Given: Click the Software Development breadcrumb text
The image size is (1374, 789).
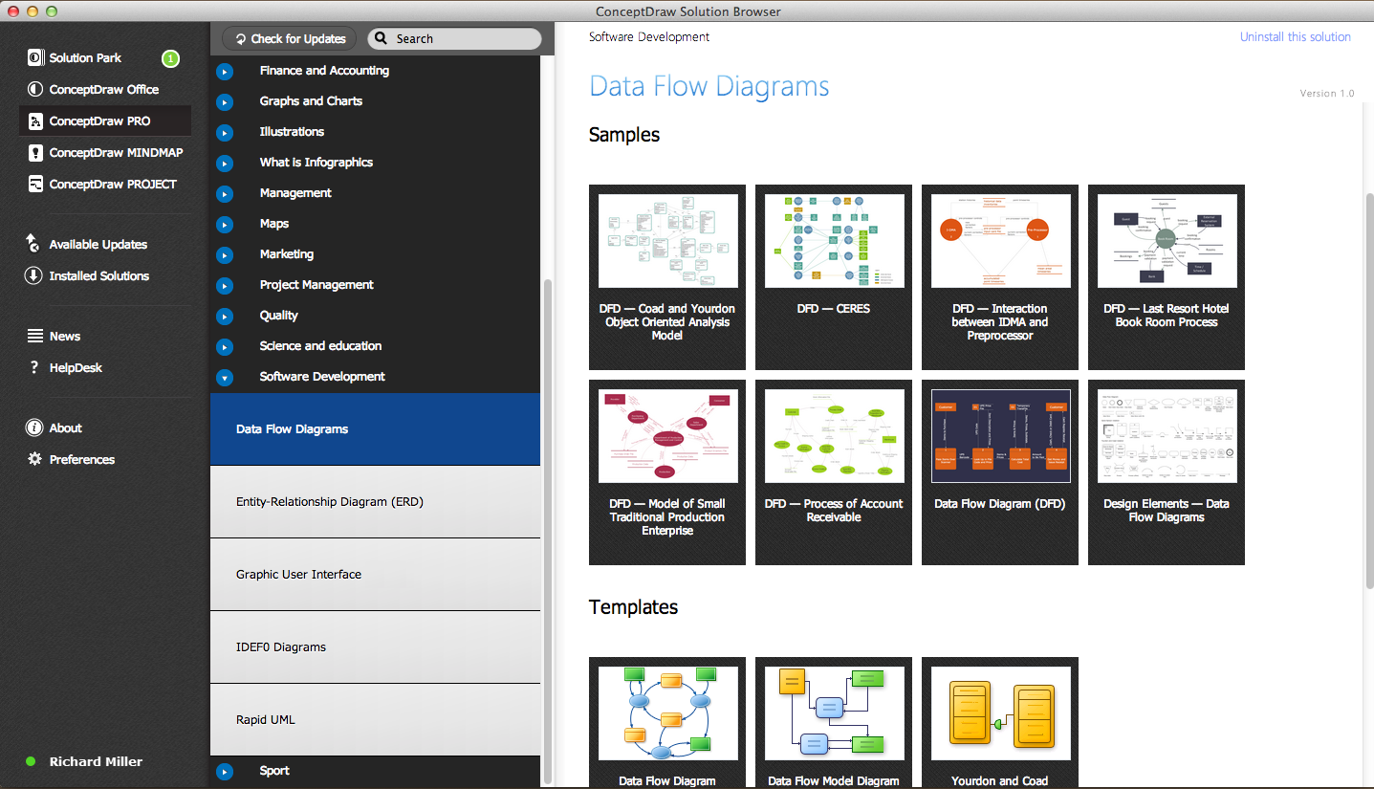Looking at the screenshot, I should coord(649,37).
